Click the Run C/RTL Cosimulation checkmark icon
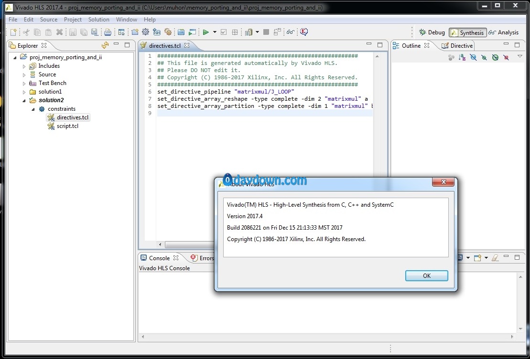Viewport: 530px width, 359px height. (224, 32)
